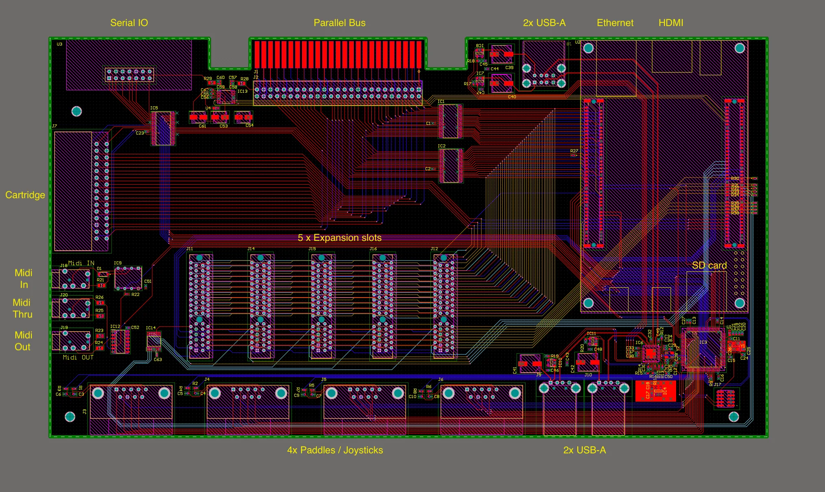Select the C23 capacitor designator

click(140, 133)
